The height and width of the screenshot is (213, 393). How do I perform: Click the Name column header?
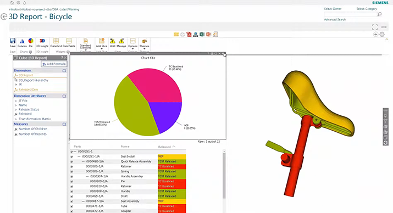click(125, 147)
